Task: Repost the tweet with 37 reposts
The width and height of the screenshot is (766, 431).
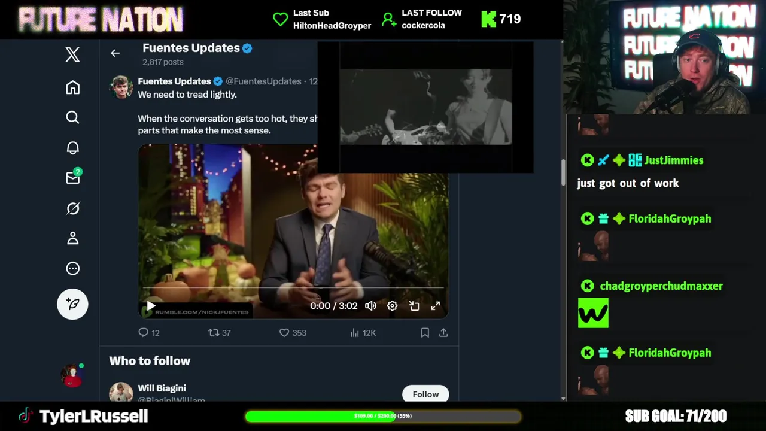Action: point(219,333)
